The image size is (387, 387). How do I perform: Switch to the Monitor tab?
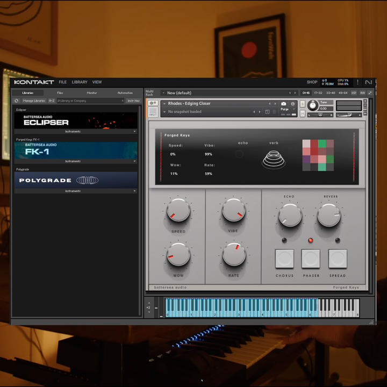point(92,93)
